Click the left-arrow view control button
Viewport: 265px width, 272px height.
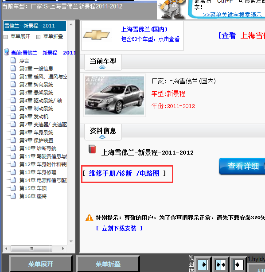pyautogui.click(x=238, y=265)
